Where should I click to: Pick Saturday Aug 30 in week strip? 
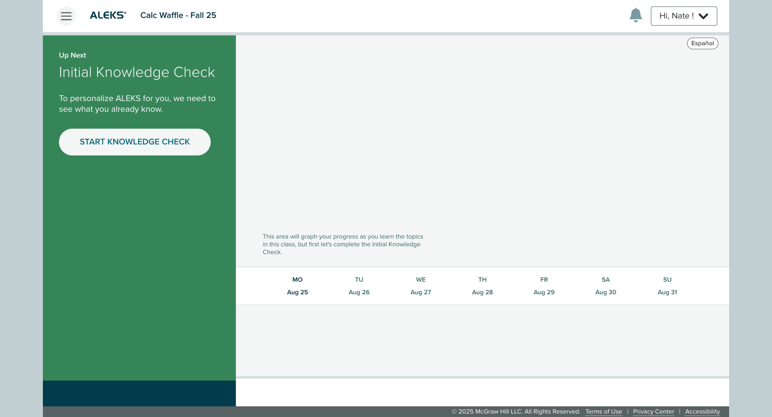(x=605, y=286)
